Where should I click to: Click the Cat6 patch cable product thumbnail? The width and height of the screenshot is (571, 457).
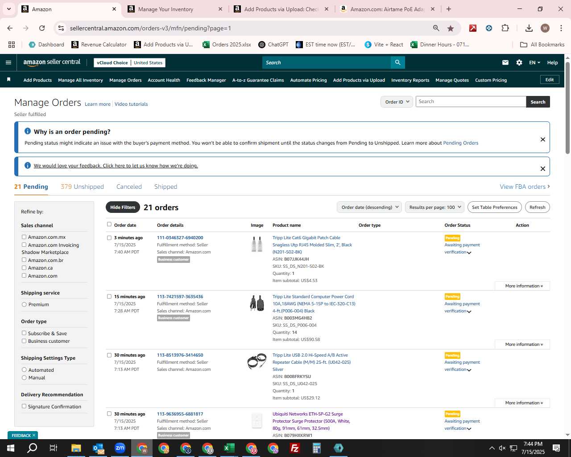[x=257, y=244]
